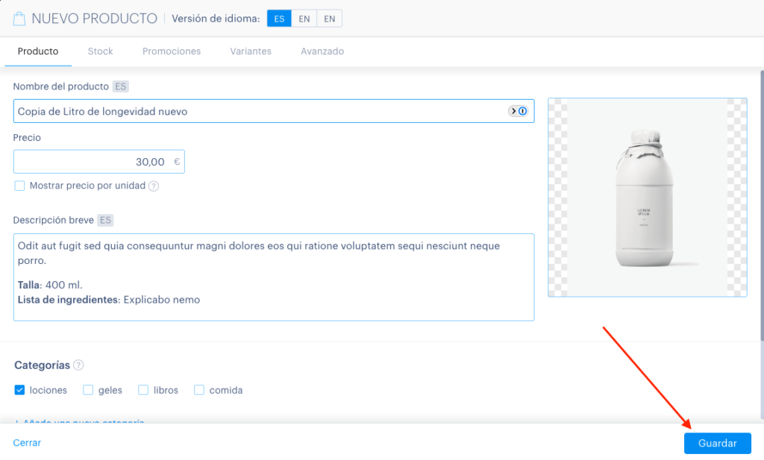Click the toggle icon inside product name field

pos(518,111)
